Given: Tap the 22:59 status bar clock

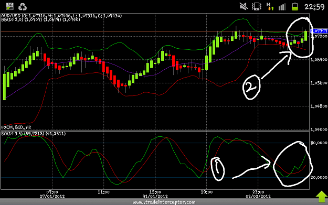Looking at the screenshot, I should [x=314, y=7].
